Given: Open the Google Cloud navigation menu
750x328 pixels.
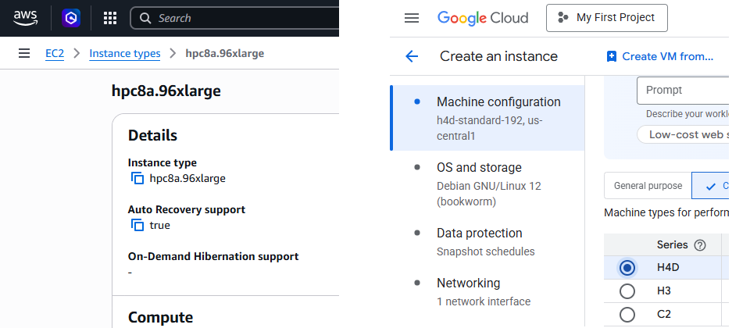Looking at the screenshot, I should [x=412, y=18].
